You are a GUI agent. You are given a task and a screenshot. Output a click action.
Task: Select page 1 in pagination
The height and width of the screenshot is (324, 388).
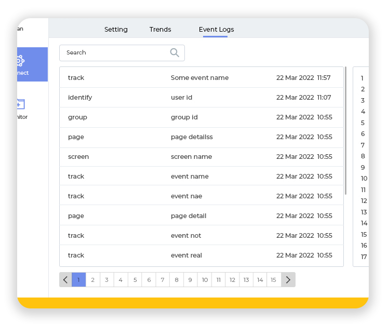coord(78,280)
